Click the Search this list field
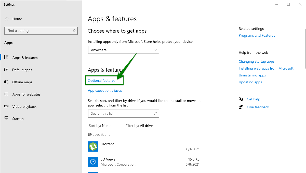 [123, 114]
